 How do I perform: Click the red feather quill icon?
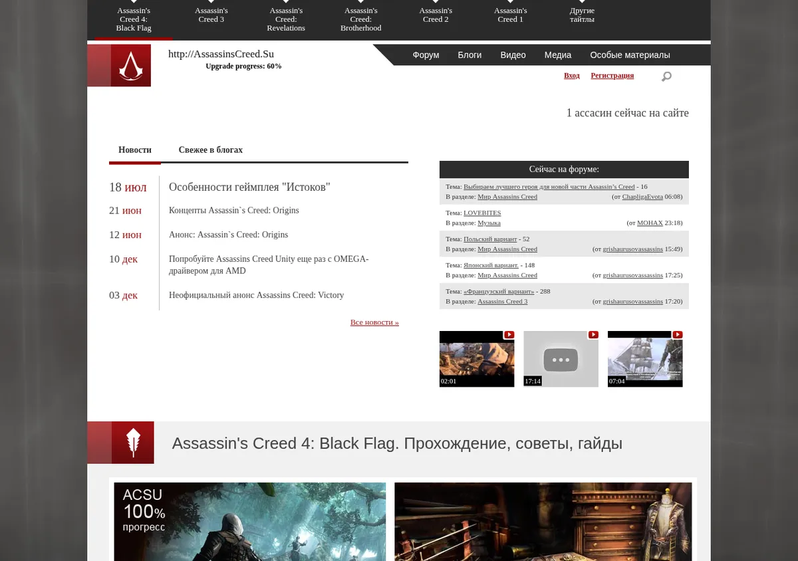coord(133,443)
